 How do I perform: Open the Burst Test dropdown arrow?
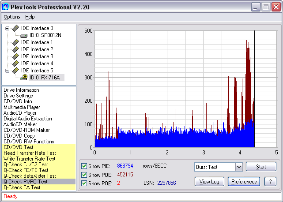point(239,167)
